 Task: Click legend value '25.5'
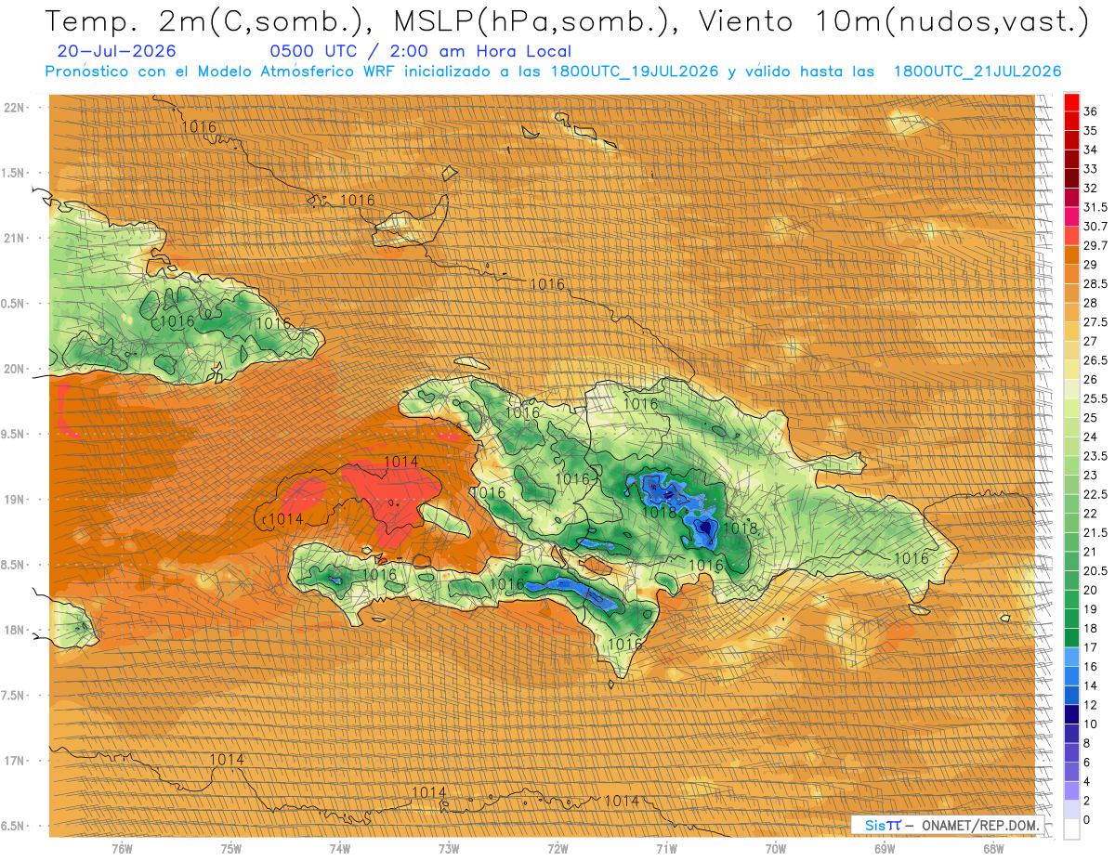point(1095,398)
